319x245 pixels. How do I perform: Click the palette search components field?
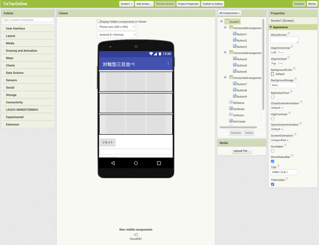tap(28, 20)
